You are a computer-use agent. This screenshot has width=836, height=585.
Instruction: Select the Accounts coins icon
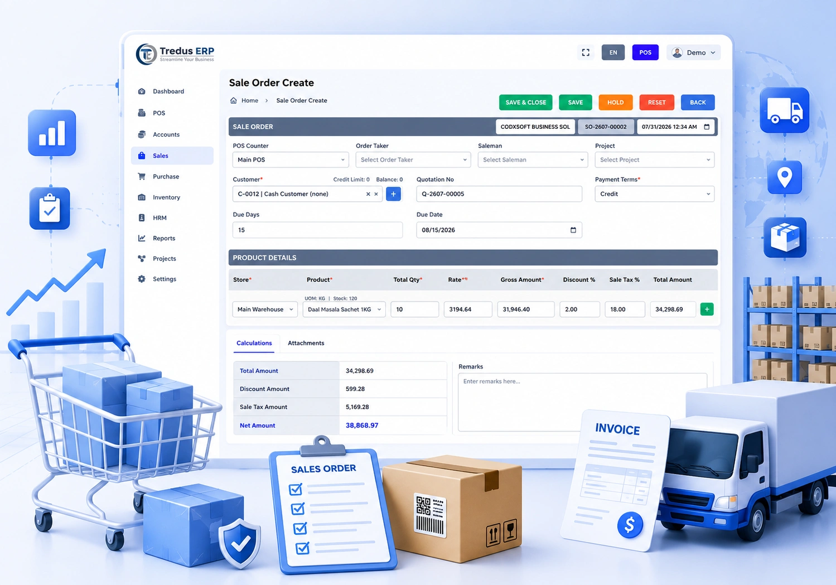pyautogui.click(x=142, y=134)
